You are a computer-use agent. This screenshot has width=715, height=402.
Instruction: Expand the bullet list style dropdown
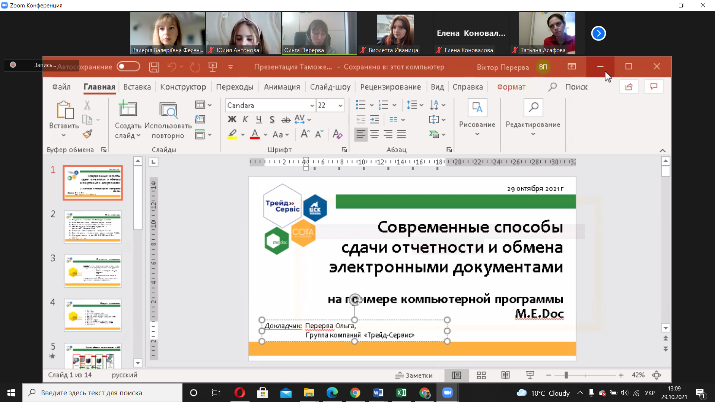point(372,105)
